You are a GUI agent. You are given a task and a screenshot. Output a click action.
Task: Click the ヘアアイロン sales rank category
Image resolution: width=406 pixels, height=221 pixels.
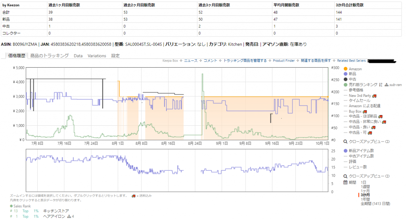(x=54, y=216)
